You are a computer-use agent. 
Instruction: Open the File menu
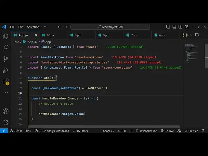pos(12,27)
